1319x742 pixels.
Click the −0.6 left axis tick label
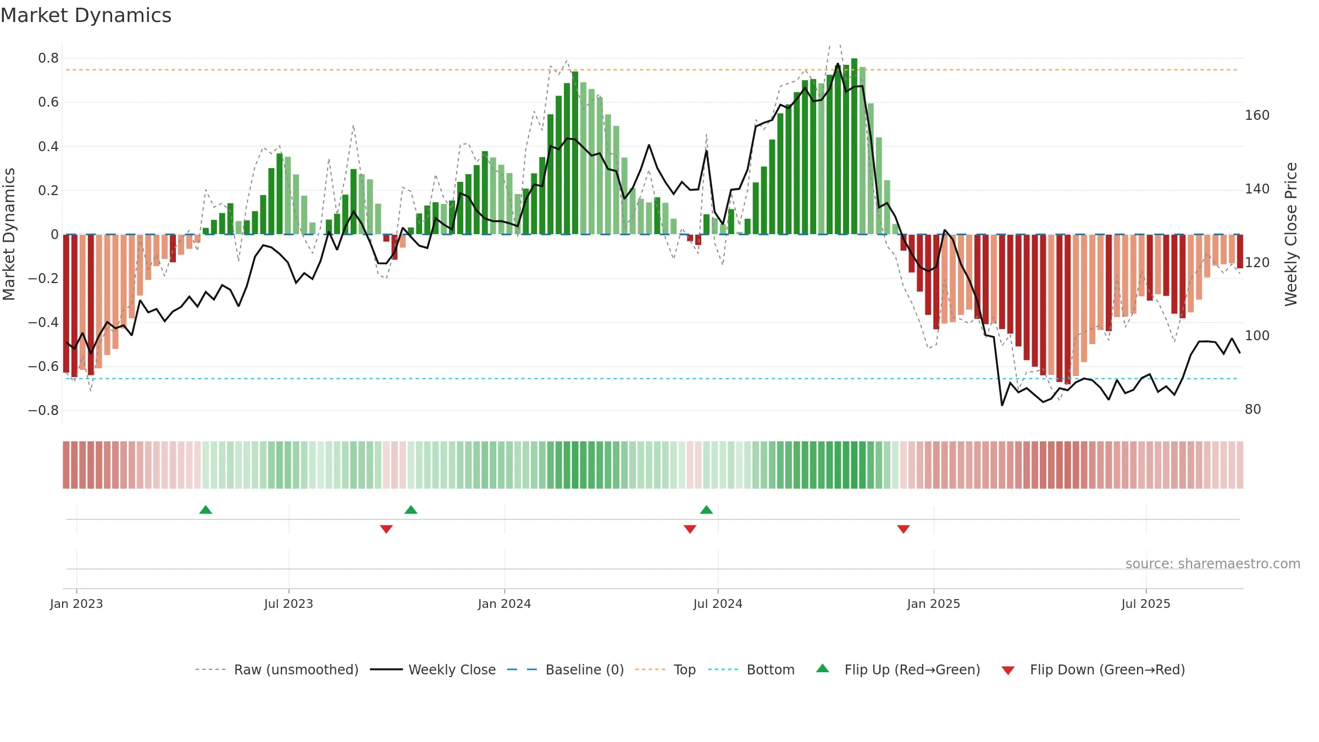(43, 366)
